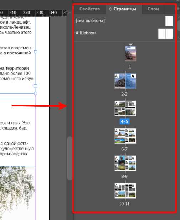
Task: Select right page of spread 4-5
Action: click(x=131, y=108)
